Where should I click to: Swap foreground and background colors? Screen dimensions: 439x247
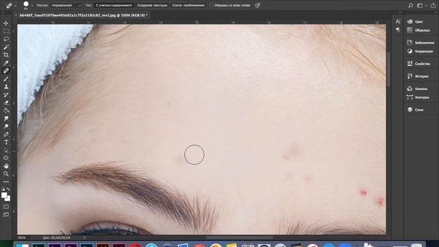point(8,189)
